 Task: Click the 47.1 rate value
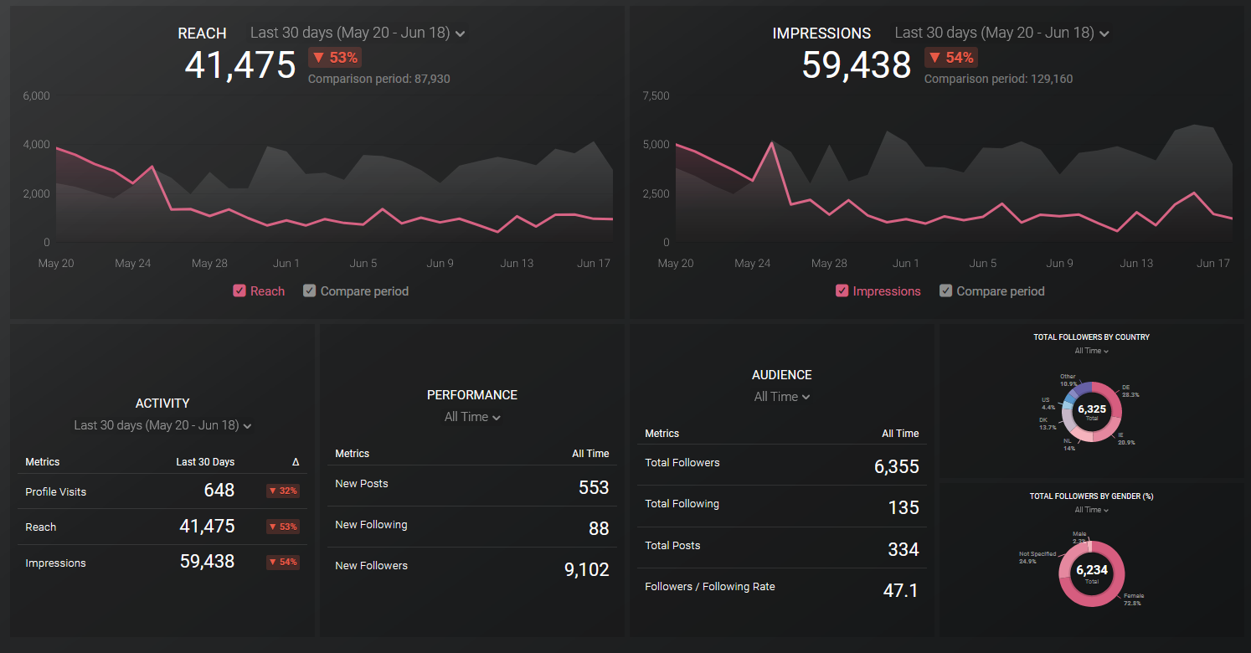coord(901,590)
